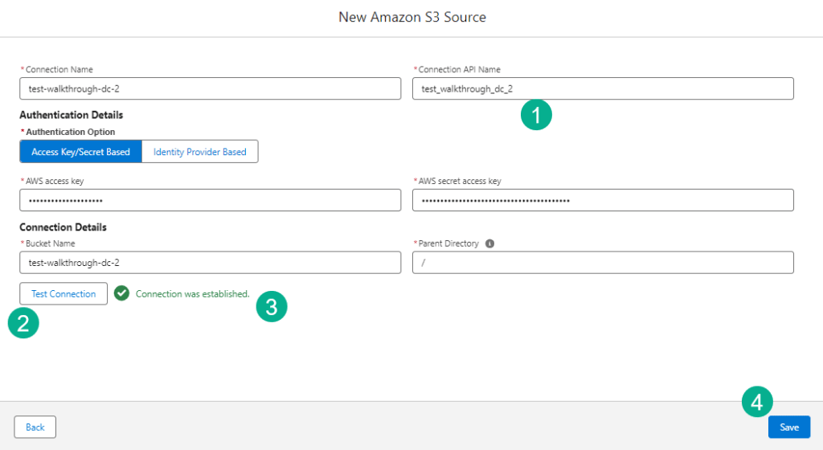Click the numbered step 1 badge
823x450 pixels.
pos(536,114)
